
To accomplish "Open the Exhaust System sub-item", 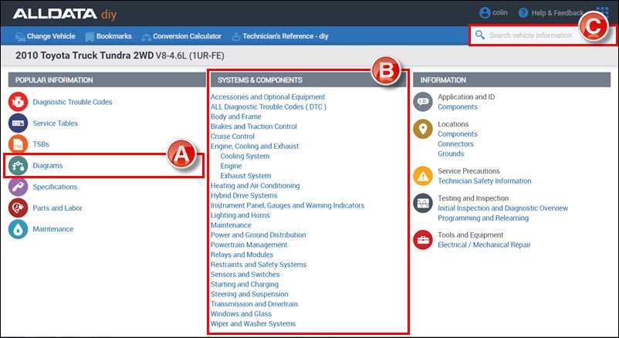I will coord(245,176).
